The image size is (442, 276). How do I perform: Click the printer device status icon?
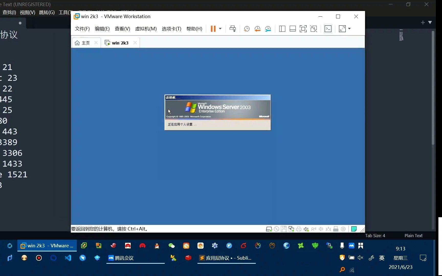point(299,229)
